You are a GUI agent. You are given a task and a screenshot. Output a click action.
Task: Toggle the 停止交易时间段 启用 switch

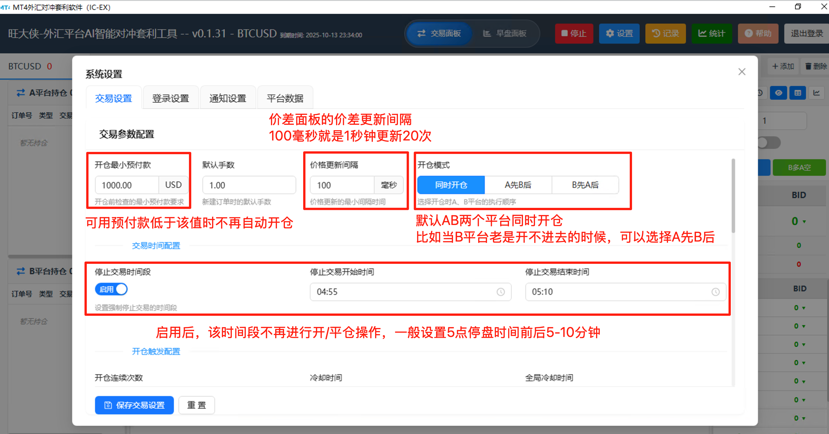click(x=111, y=289)
